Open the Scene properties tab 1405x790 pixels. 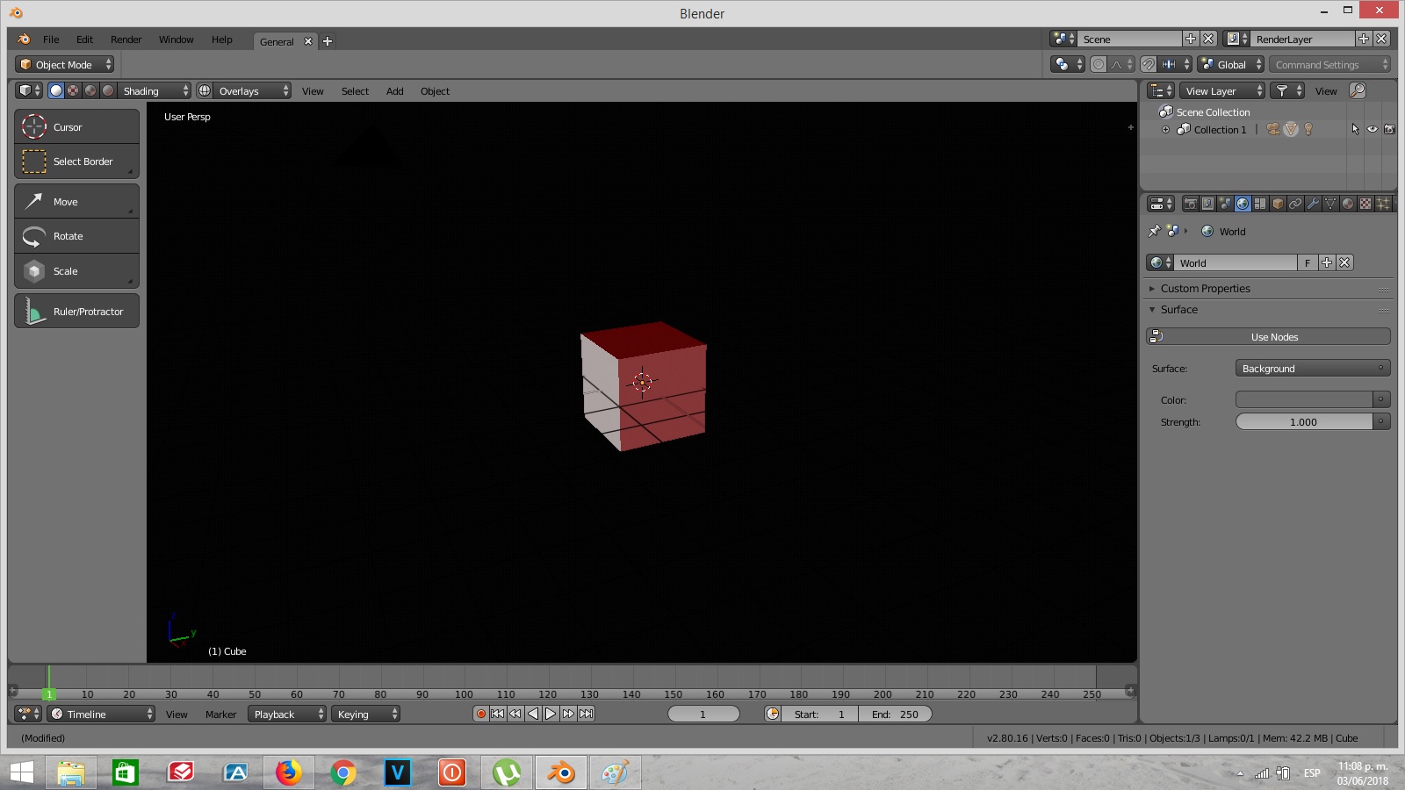tap(1225, 204)
